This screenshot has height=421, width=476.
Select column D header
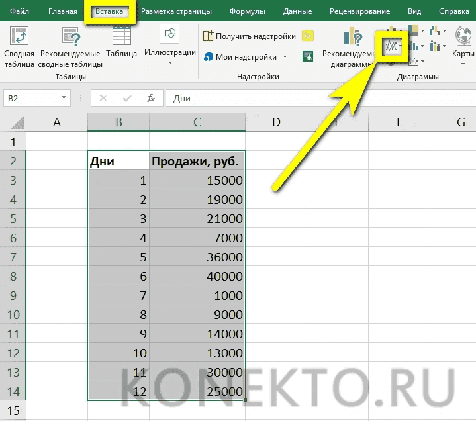[276, 122]
